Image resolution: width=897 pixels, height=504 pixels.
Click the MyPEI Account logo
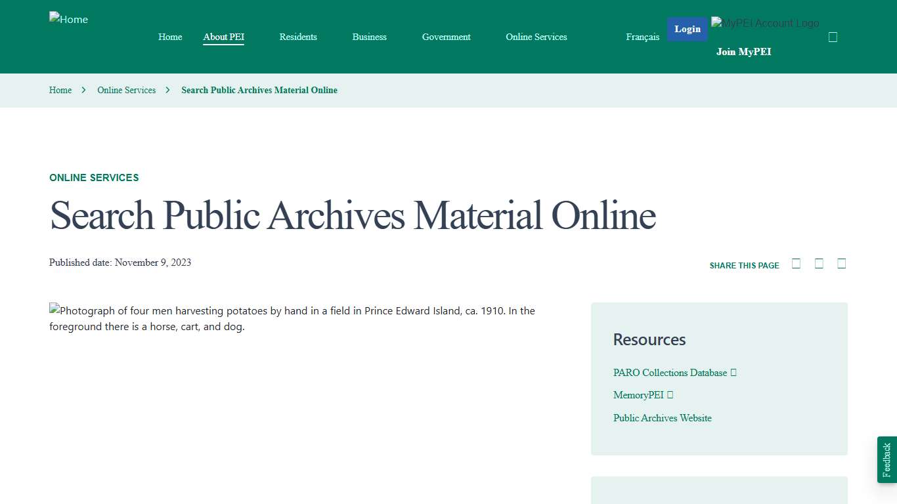pyautogui.click(x=764, y=22)
